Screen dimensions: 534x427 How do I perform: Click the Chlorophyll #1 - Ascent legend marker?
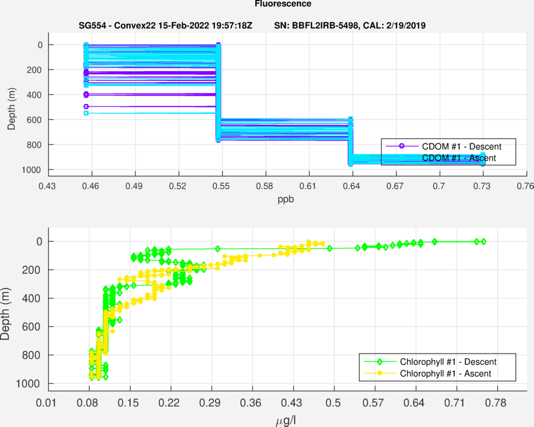pyautogui.click(x=380, y=374)
